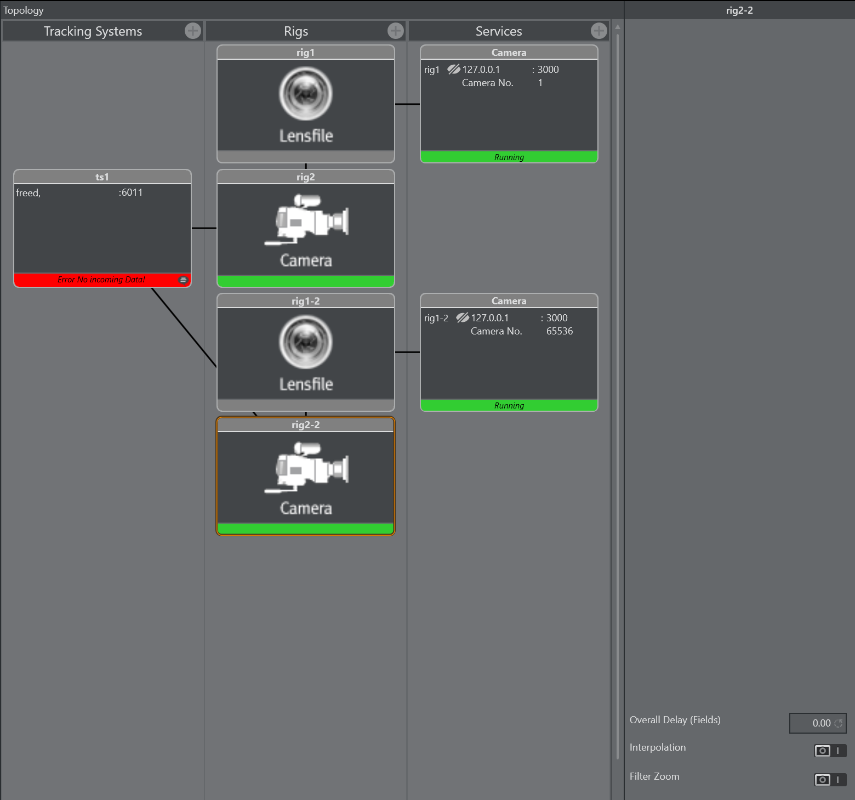Click the link icon in rig1-2 Camera service
The image size is (855, 800).
[463, 318]
